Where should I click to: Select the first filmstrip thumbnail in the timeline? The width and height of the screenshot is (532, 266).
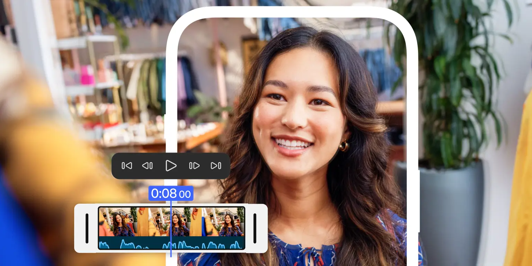tap(118, 222)
